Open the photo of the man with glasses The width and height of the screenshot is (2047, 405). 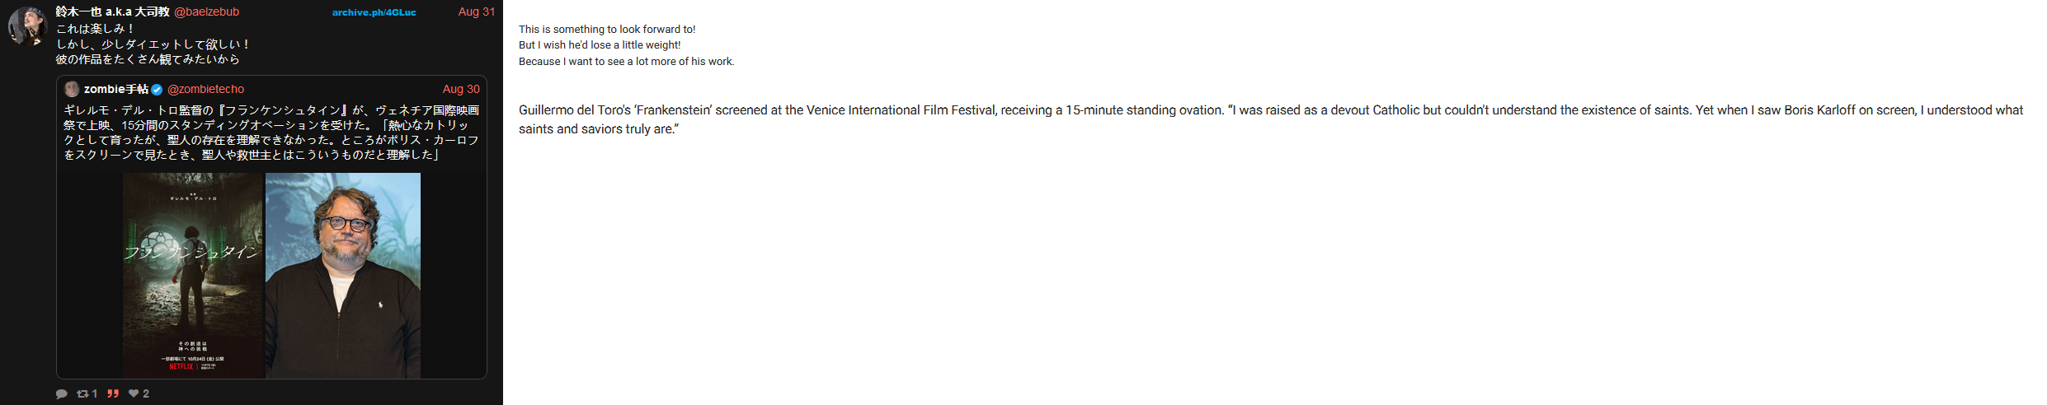343,275
